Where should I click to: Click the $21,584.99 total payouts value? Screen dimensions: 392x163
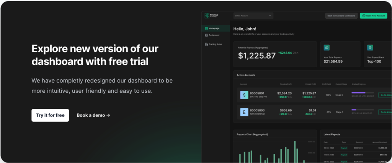(x=333, y=61)
